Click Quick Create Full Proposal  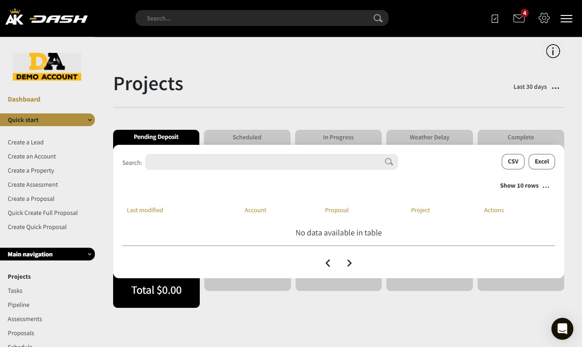(43, 213)
